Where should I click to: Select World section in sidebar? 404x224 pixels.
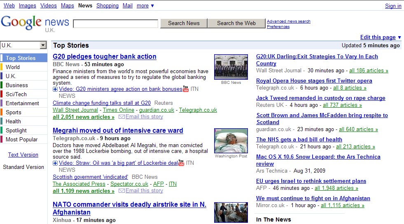point(24,67)
